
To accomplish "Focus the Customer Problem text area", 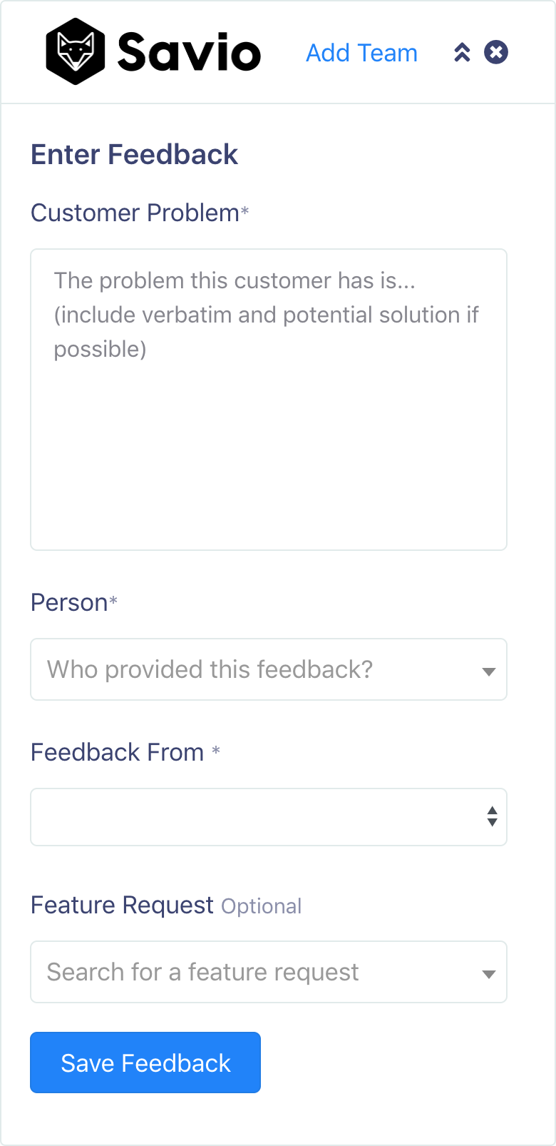I will (x=269, y=400).
